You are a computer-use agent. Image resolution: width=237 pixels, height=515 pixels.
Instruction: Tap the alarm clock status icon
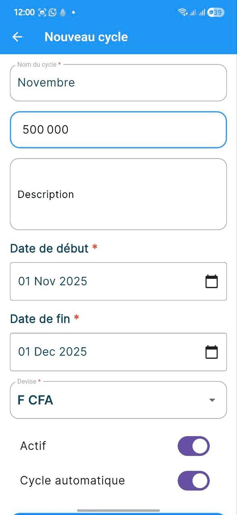tap(52, 12)
